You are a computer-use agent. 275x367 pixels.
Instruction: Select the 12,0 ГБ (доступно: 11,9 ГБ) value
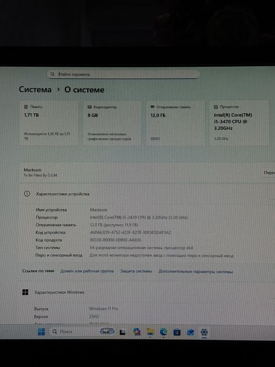coord(114,225)
